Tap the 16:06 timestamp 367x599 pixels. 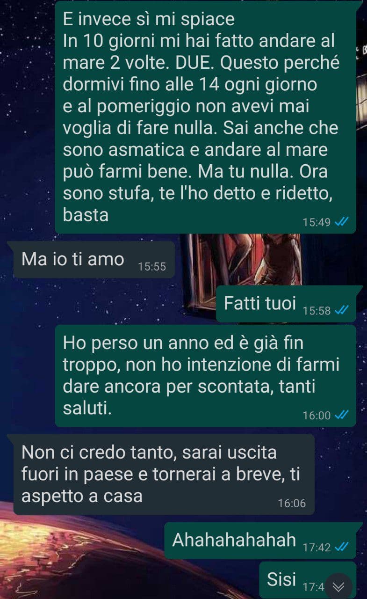pyautogui.click(x=292, y=504)
